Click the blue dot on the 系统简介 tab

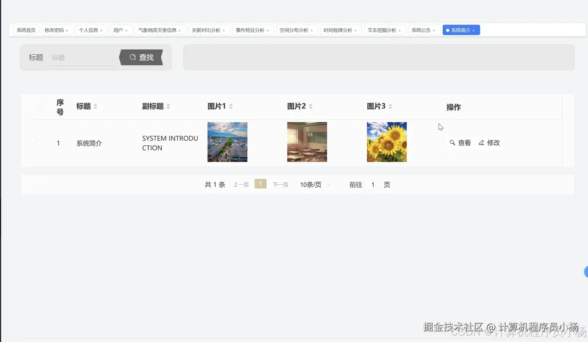pyautogui.click(x=447, y=29)
